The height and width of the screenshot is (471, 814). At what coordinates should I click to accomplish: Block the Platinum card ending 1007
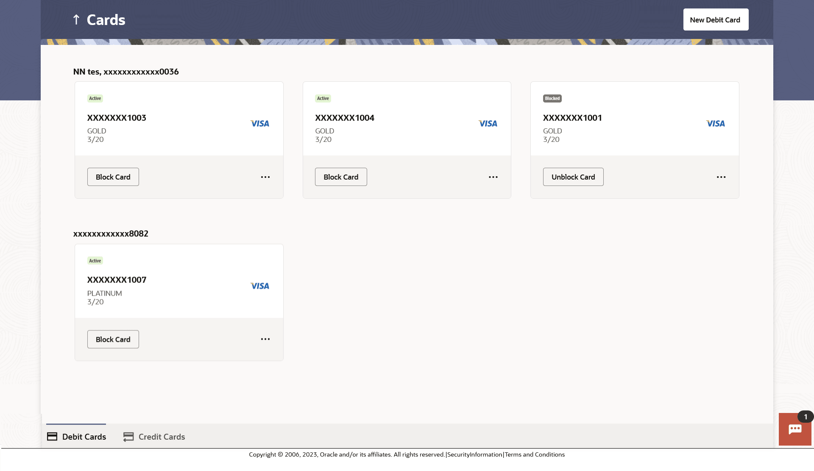(x=113, y=339)
